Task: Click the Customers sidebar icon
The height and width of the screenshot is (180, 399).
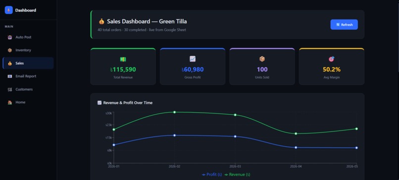Action: (10, 90)
